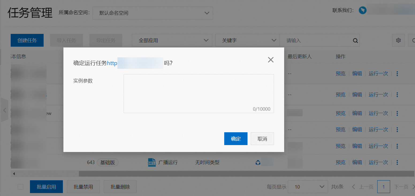
Task: Select page number 1
Action: (384, 187)
